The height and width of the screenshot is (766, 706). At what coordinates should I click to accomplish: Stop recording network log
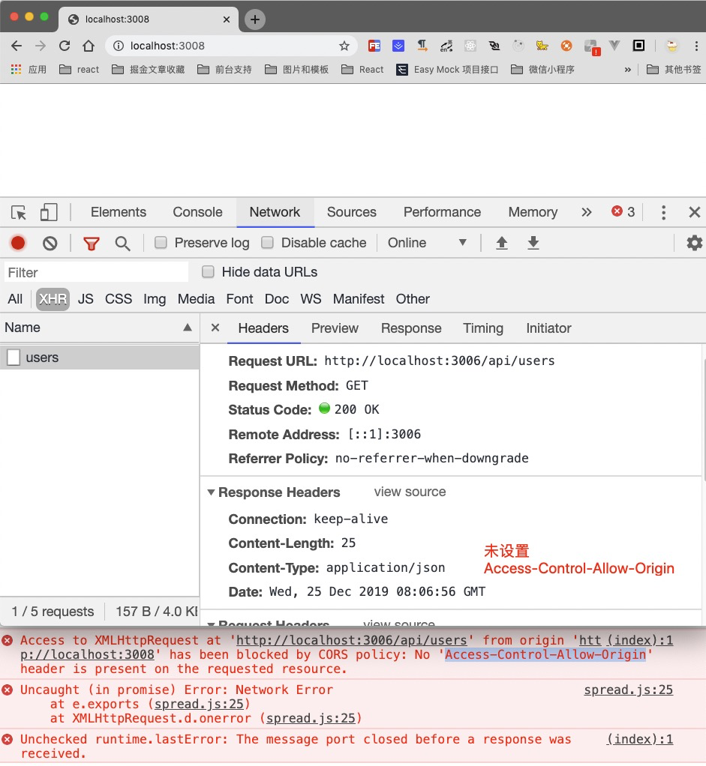click(18, 243)
